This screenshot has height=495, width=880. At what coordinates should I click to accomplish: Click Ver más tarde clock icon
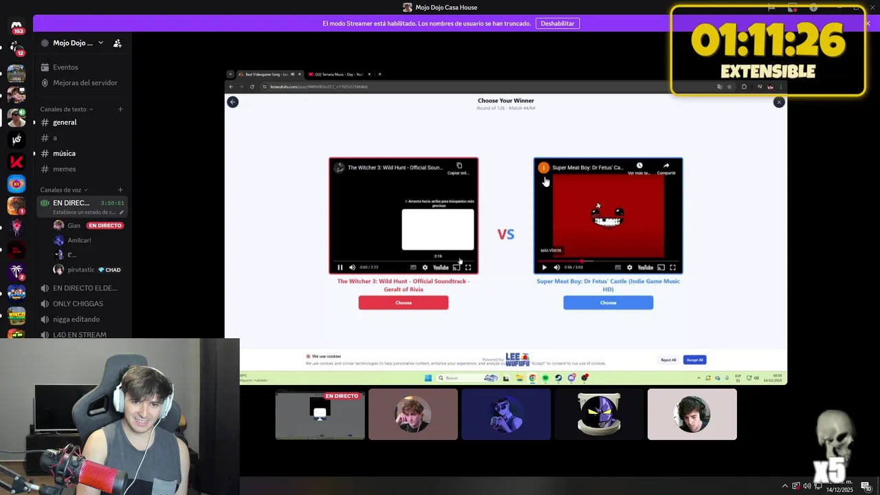tap(639, 166)
